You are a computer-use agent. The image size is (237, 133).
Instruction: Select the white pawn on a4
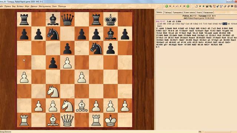(x=24, y=77)
